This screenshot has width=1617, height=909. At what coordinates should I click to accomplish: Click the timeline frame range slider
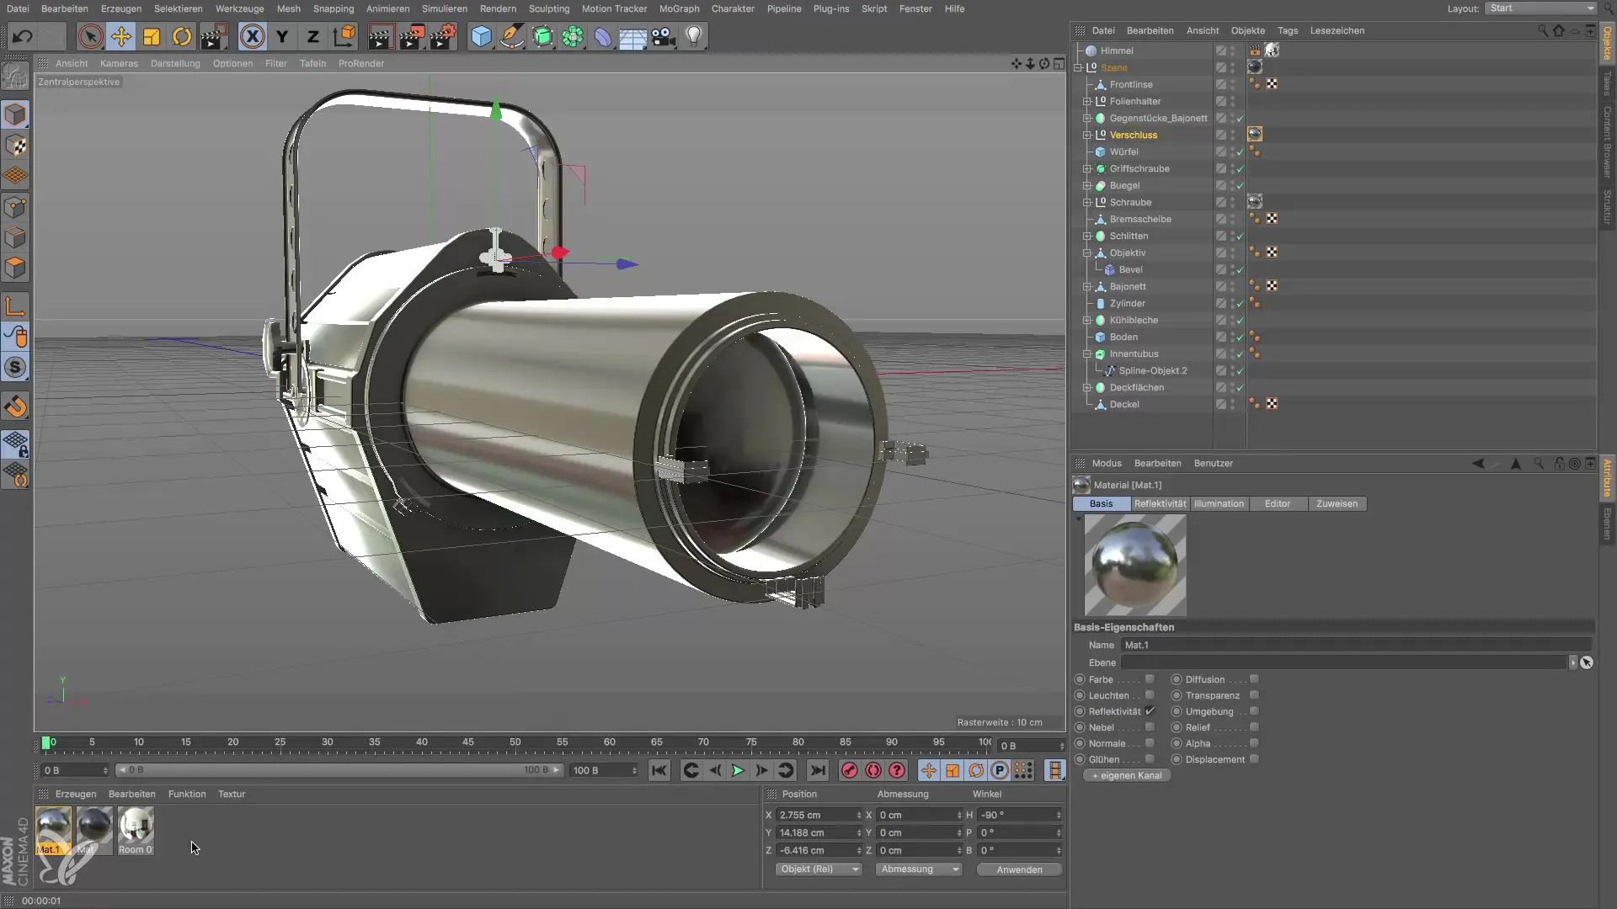pos(337,770)
